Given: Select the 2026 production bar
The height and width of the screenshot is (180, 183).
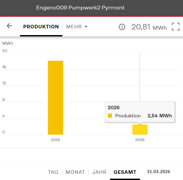Looking at the screenshot, I should [x=140, y=130].
